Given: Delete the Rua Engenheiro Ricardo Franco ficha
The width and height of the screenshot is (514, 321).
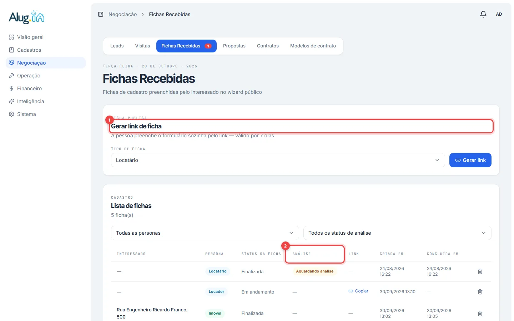Looking at the screenshot, I should [x=480, y=314].
